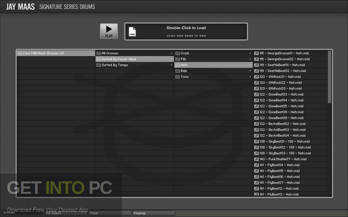Expand arrow next to Sorted By Power Hand
The height and width of the screenshot is (217, 348).
171,59
